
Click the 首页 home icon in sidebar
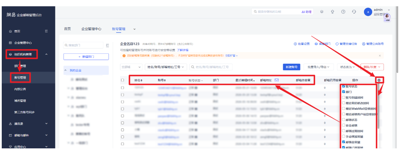pyautogui.click(x=10, y=31)
